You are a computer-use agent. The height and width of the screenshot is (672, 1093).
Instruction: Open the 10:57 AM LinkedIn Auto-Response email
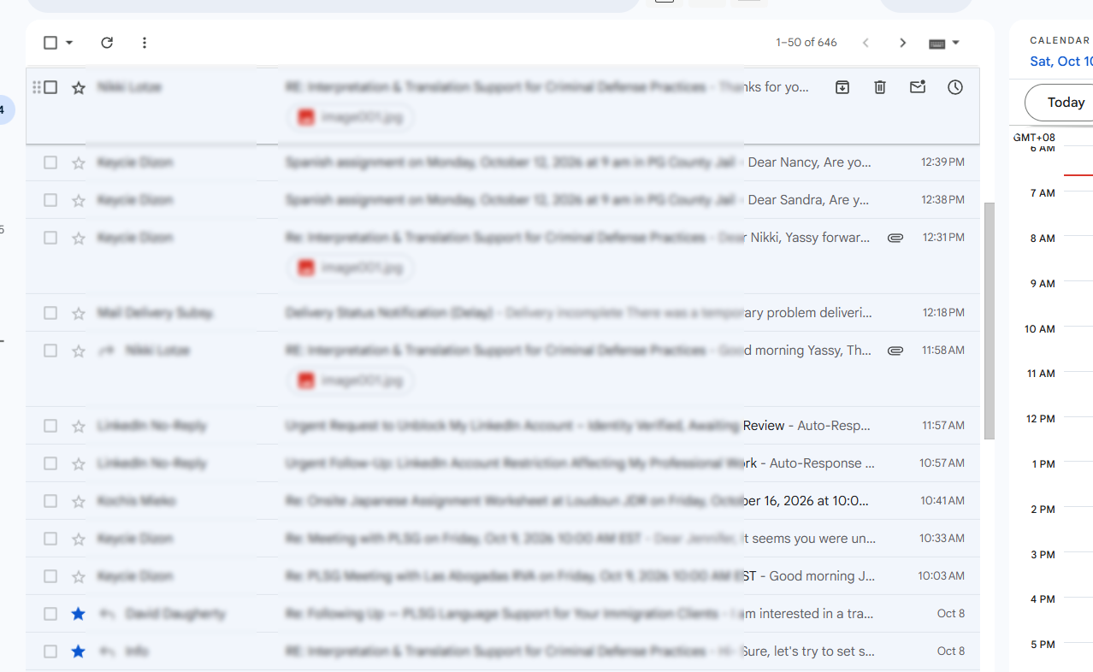pyautogui.click(x=503, y=463)
